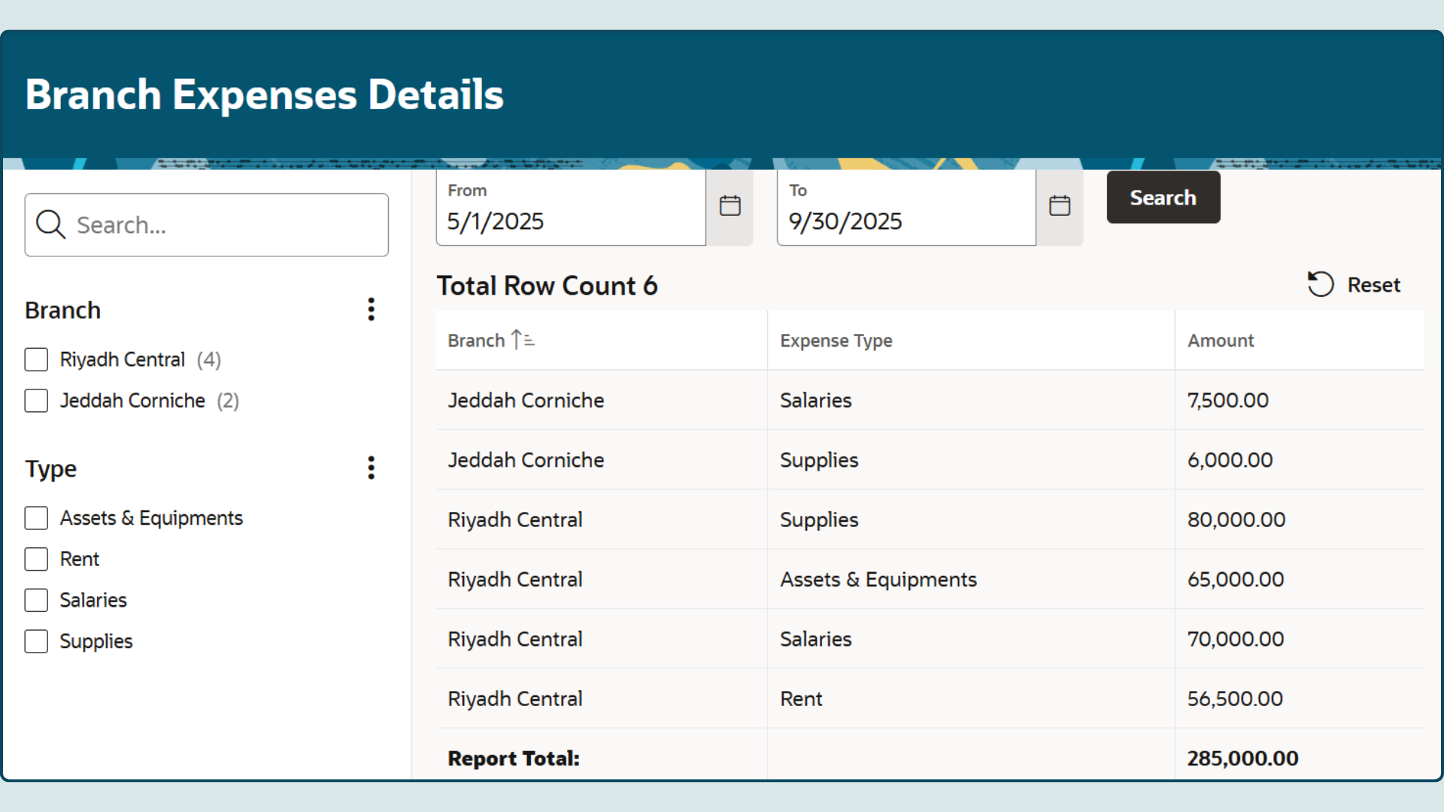Select the Salaries type checkbox
1444x812 pixels.
click(x=36, y=600)
